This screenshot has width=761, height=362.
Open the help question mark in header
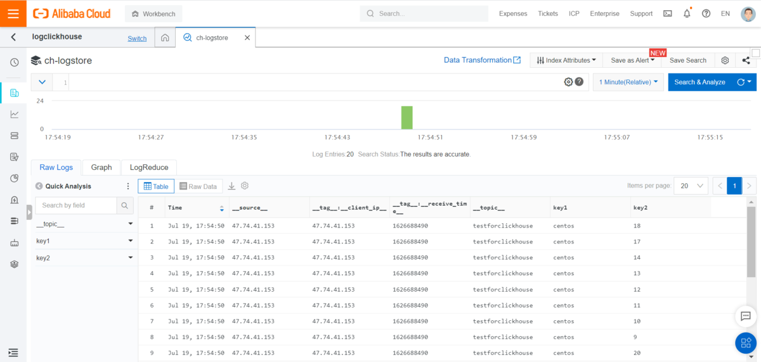(x=706, y=13)
